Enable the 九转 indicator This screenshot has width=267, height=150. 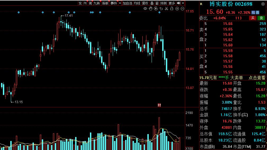97,3
